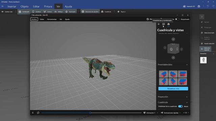Open the Objeto tab in 3D Builder

[25, 6]
